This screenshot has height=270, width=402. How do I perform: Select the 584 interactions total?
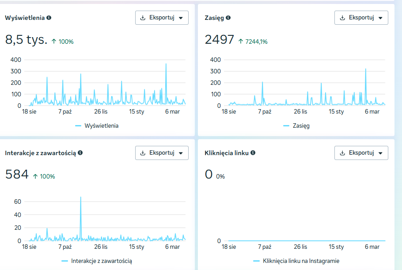tap(17, 175)
